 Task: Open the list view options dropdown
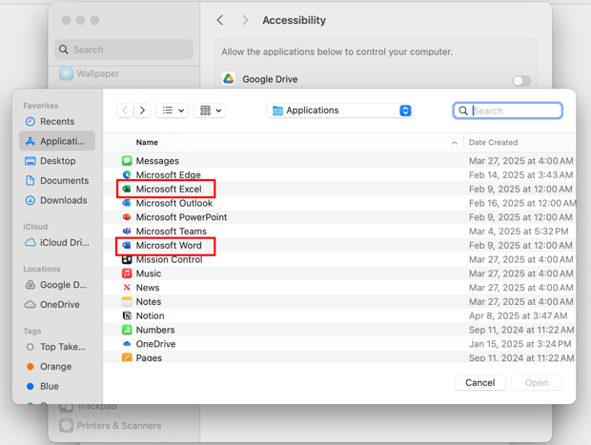coord(173,111)
